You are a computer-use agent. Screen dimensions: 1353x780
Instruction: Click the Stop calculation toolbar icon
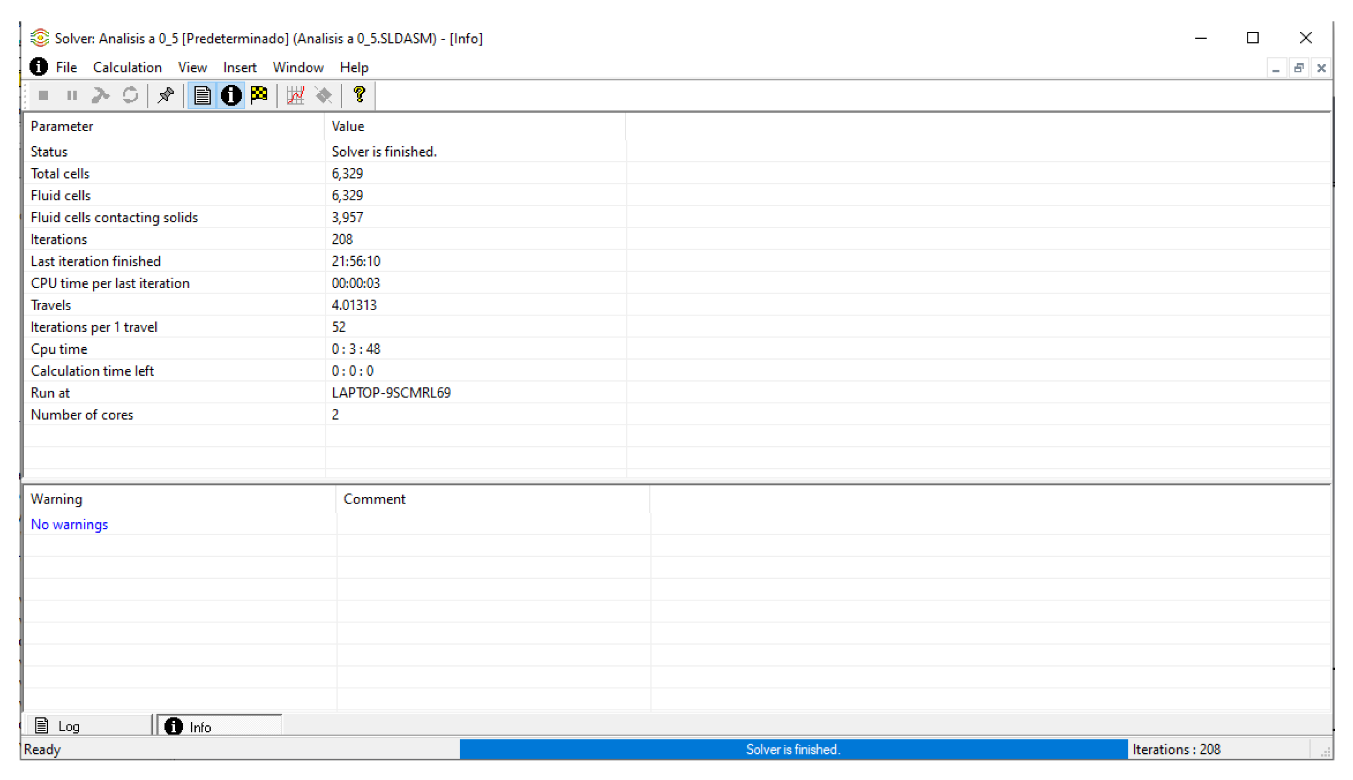tap(43, 95)
